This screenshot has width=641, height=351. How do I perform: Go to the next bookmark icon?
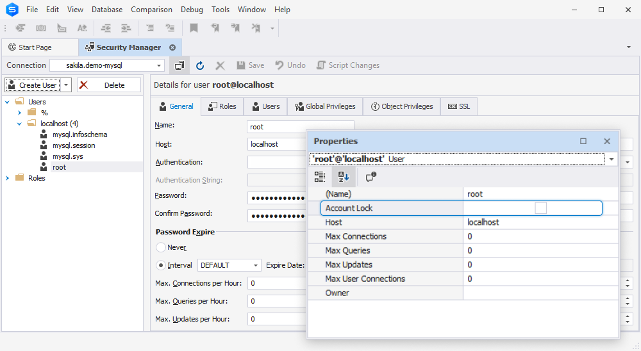[235, 28]
